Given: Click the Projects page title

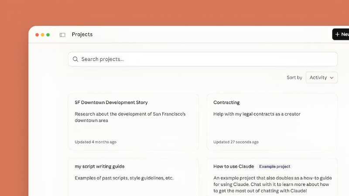Looking at the screenshot, I should [x=82, y=34].
